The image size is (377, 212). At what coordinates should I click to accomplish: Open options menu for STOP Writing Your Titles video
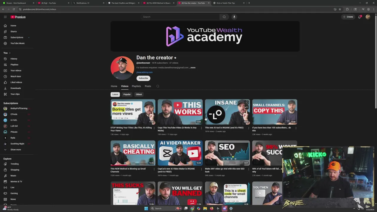pos(154,128)
